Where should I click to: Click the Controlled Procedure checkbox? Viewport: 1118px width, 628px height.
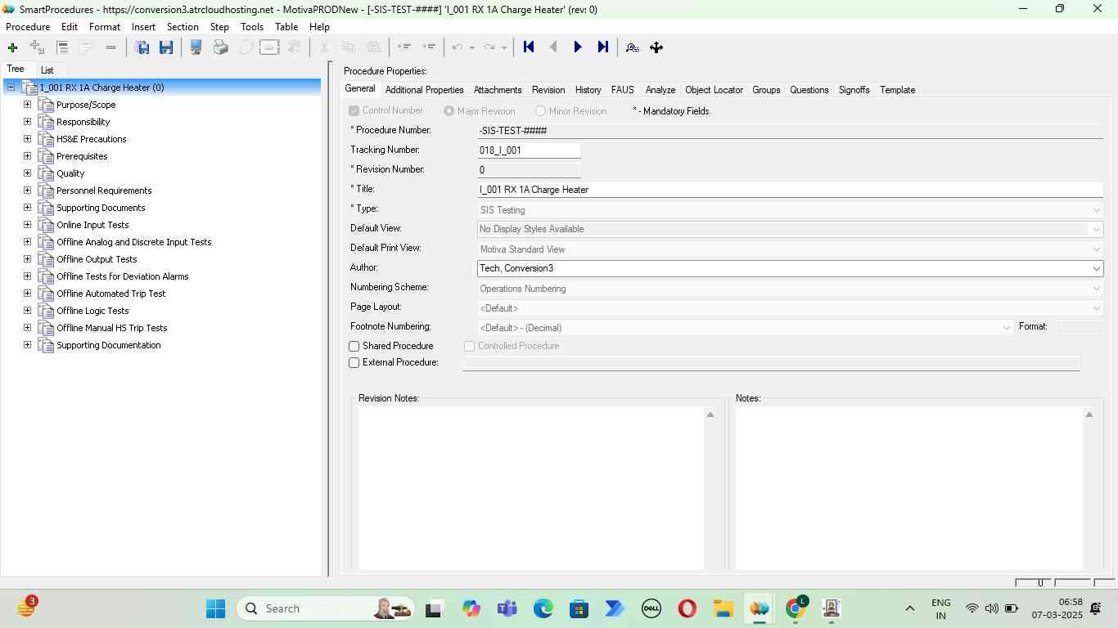[470, 347]
